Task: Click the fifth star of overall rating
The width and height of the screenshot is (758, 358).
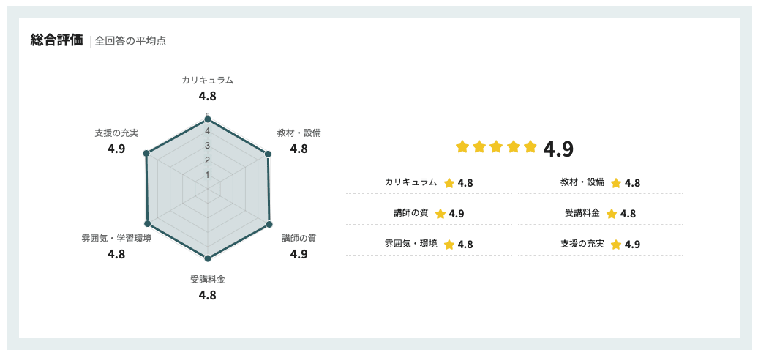Action: 530,147
